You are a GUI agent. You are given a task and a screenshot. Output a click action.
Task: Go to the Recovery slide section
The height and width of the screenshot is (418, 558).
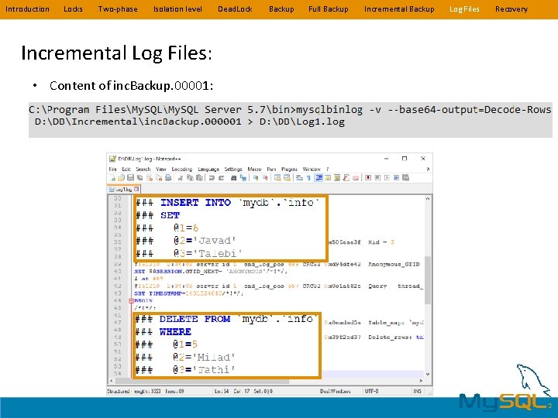coord(511,9)
